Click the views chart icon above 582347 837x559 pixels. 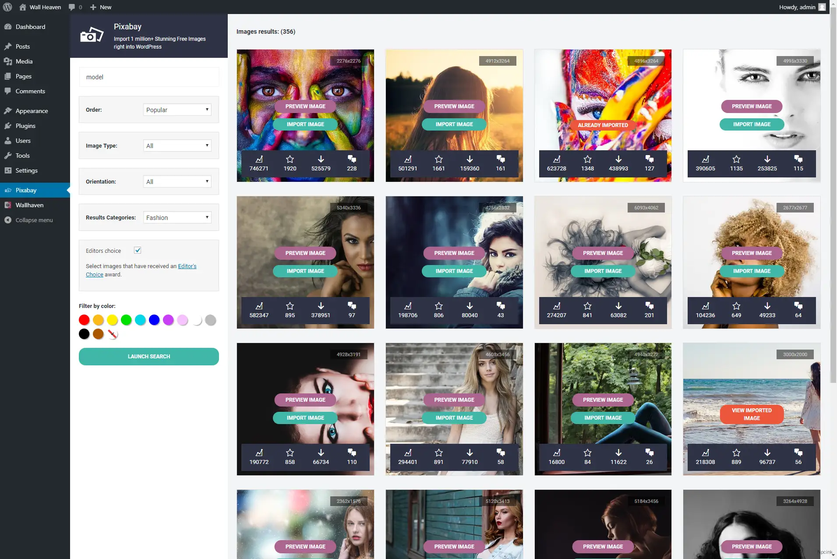(x=259, y=306)
